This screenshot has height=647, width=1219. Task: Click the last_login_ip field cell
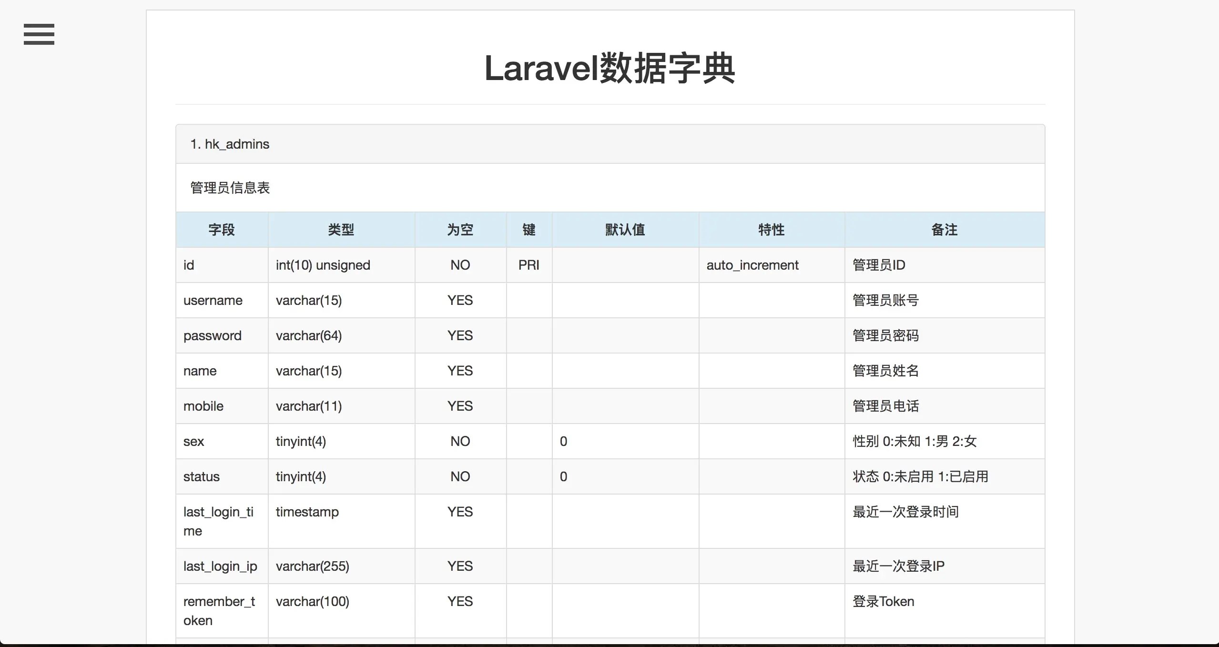point(220,566)
